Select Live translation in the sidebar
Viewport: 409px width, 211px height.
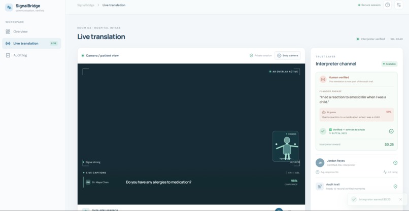coord(31,43)
